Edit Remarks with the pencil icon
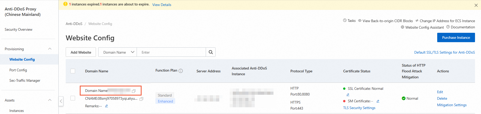The height and width of the screenshot is (114, 481). pos(106,106)
